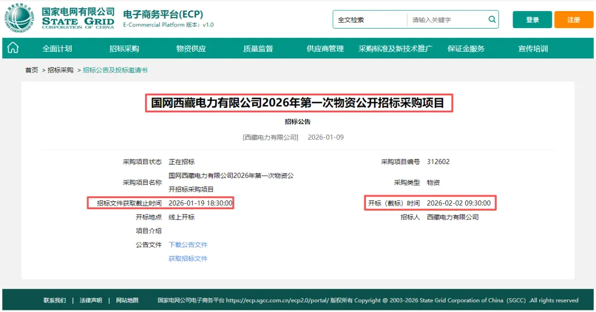The height and width of the screenshot is (312, 596).
Task: Open the 保证金服务 menu
Action: (466, 48)
